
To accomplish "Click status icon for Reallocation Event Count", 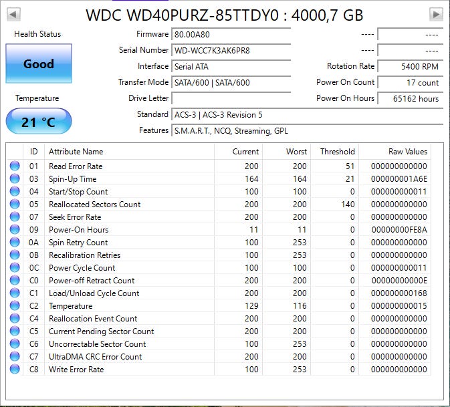I will pyautogui.click(x=15, y=318).
